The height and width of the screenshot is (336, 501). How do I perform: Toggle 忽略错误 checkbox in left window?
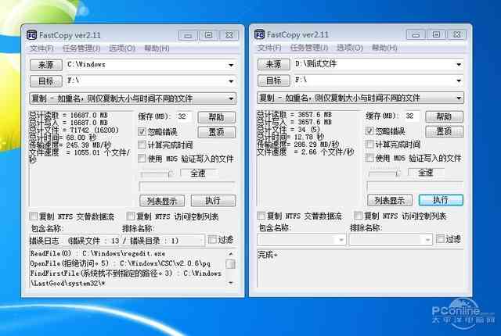(x=142, y=131)
